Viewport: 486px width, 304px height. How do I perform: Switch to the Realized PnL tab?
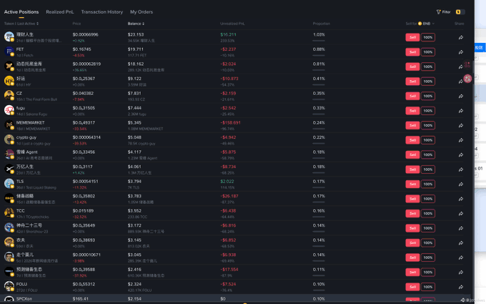60,11
